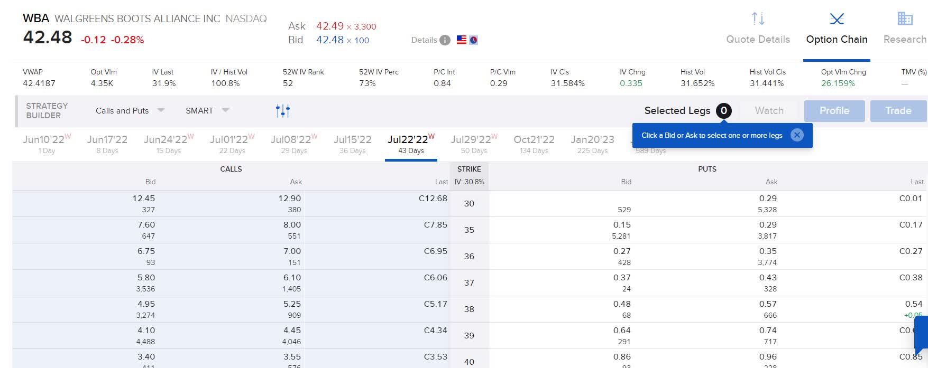Select put ask 0.74 at strike 39

tap(768, 331)
